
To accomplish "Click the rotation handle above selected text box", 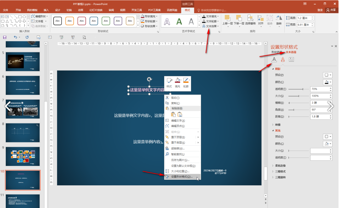I will point(149,79).
